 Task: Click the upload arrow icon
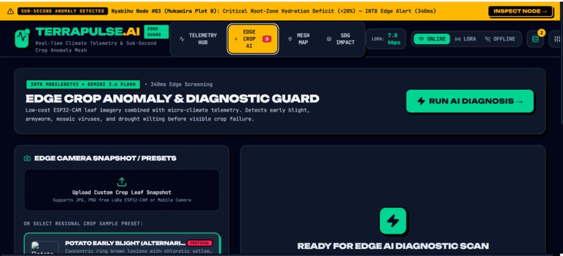pyautogui.click(x=122, y=182)
